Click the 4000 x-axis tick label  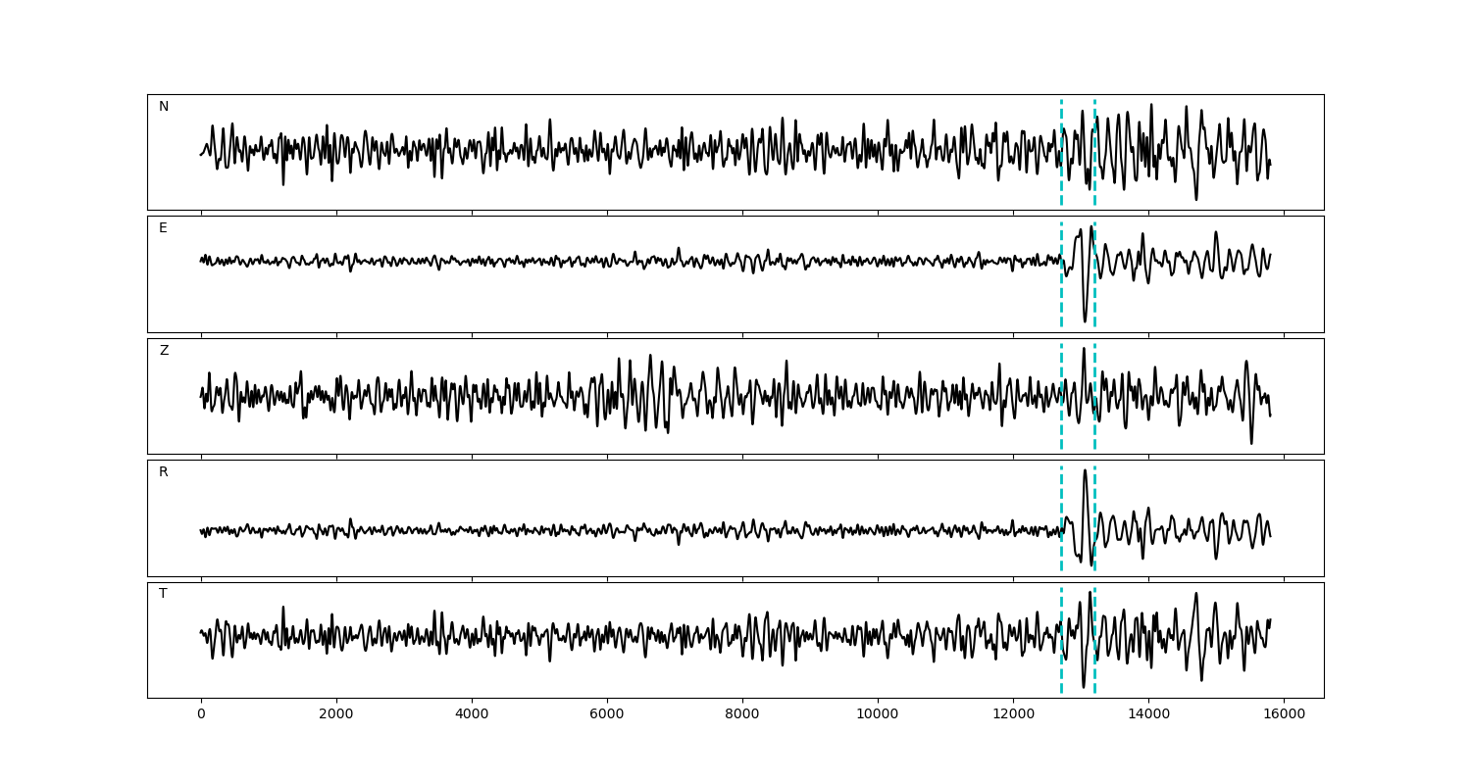coord(472,715)
